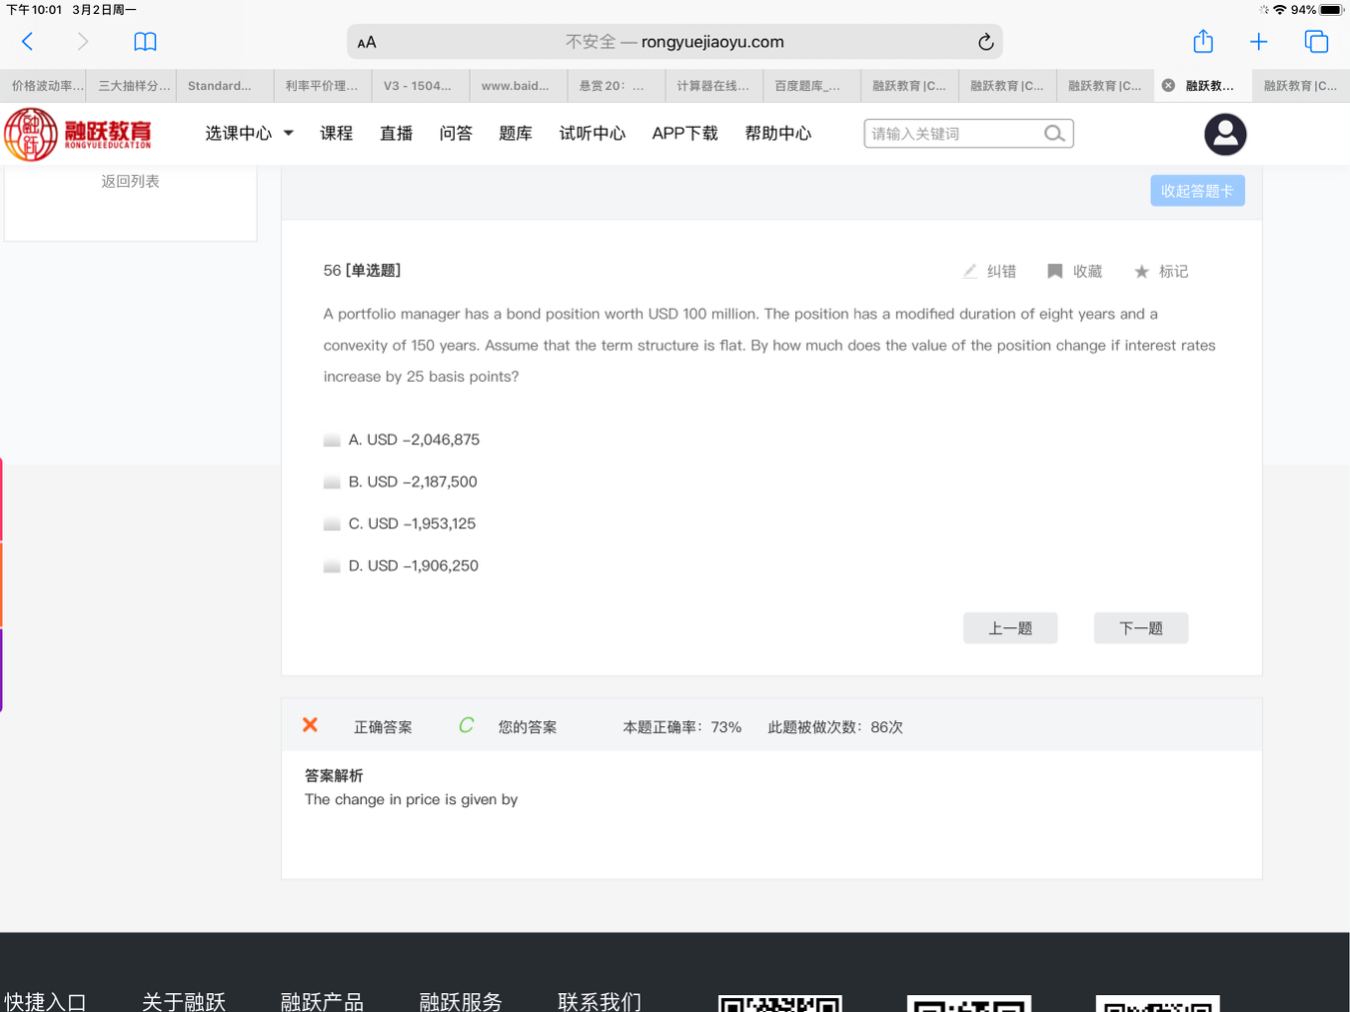Open the tab overview icon

coord(1316,42)
